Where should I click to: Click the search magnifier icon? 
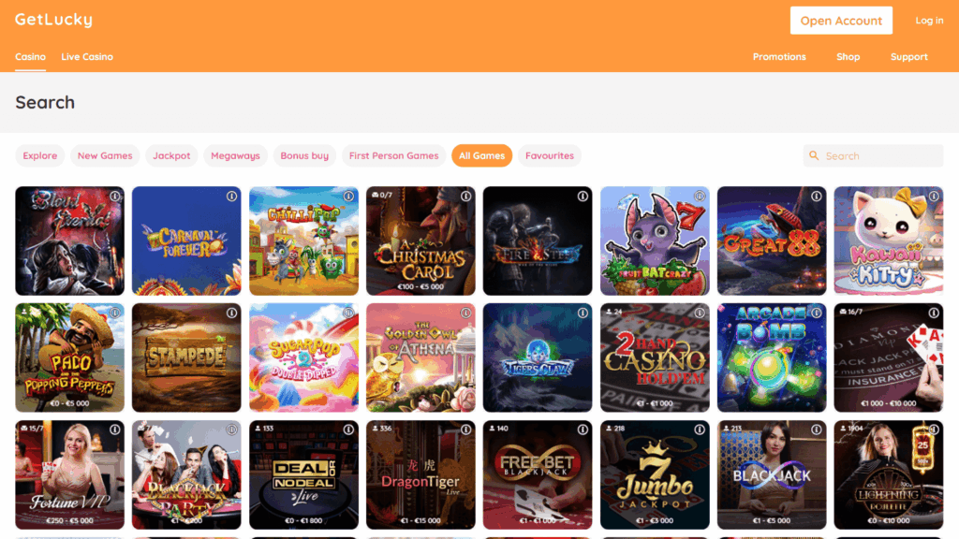click(x=814, y=156)
